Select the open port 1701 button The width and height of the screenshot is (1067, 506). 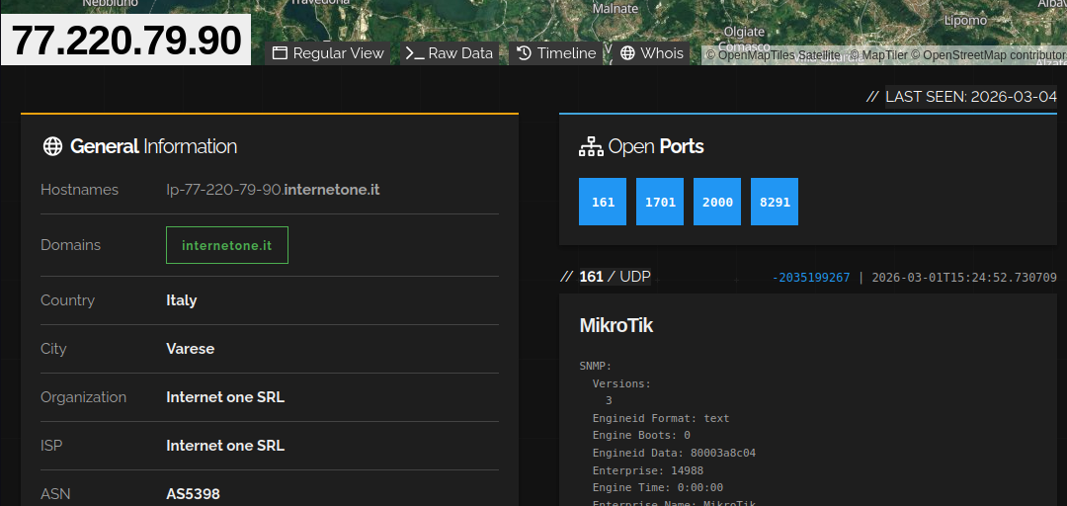pos(660,202)
